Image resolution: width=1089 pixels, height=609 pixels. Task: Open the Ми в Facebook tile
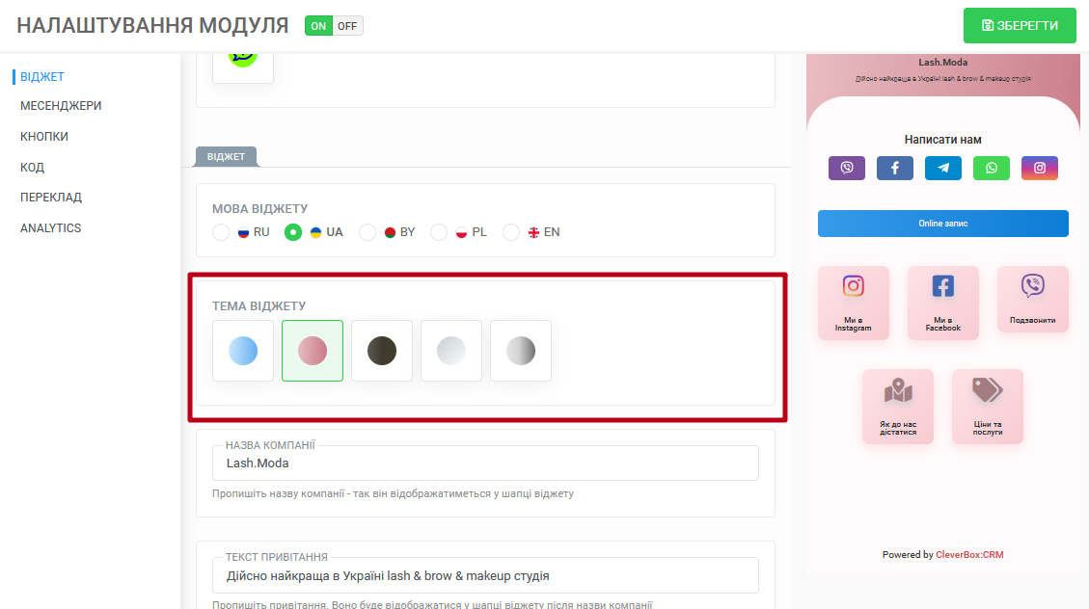point(943,303)
